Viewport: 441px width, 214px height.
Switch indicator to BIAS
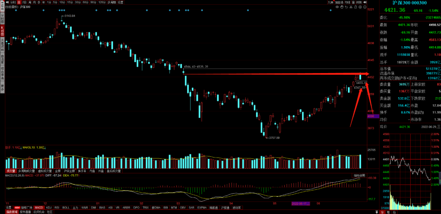pos(102,207)
